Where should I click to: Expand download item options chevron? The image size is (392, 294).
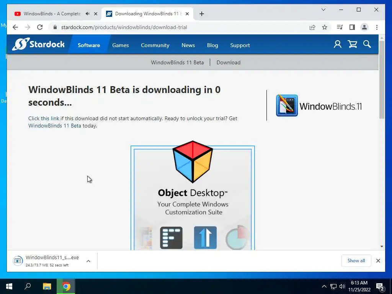(x=88, y=261)
